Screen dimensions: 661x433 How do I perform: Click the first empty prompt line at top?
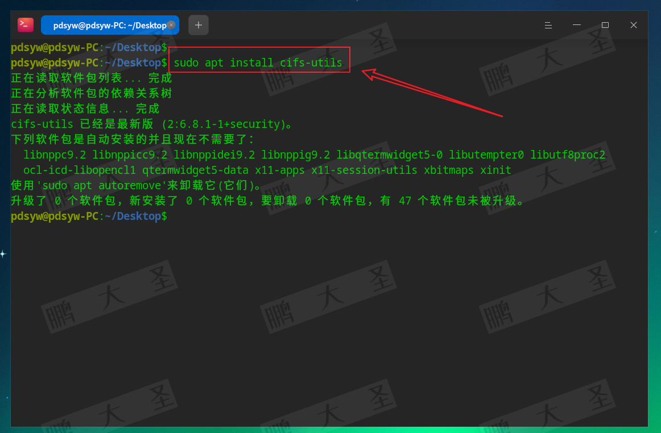tap(89, 47)
